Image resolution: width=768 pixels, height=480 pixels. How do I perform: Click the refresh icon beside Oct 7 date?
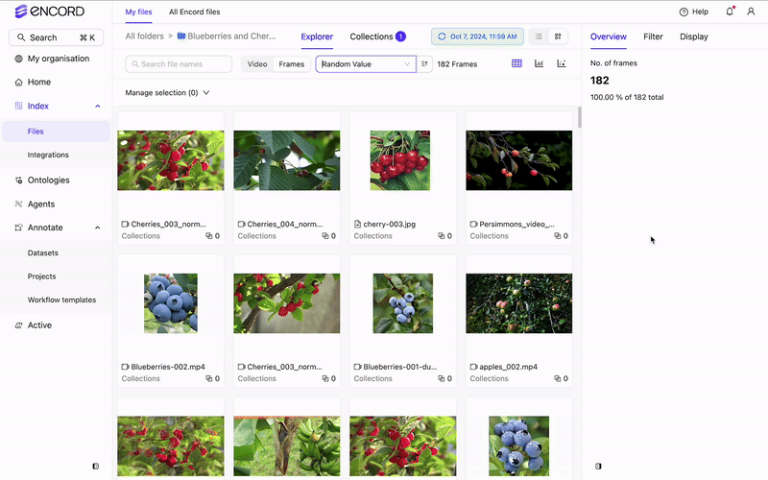pyautogui.click(x=442, y=36)
